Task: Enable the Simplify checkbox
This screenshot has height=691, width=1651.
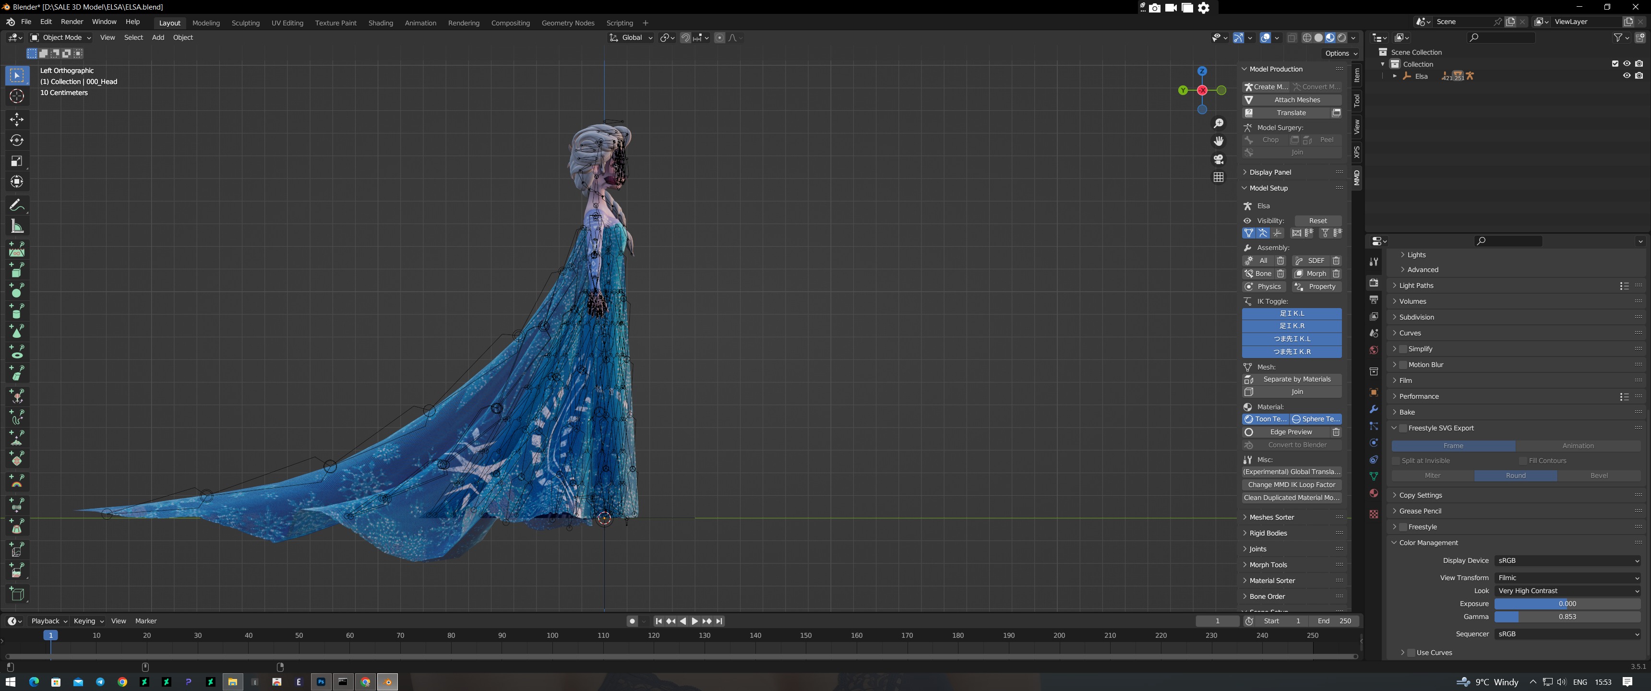Action: click(x=1403, y=349)
